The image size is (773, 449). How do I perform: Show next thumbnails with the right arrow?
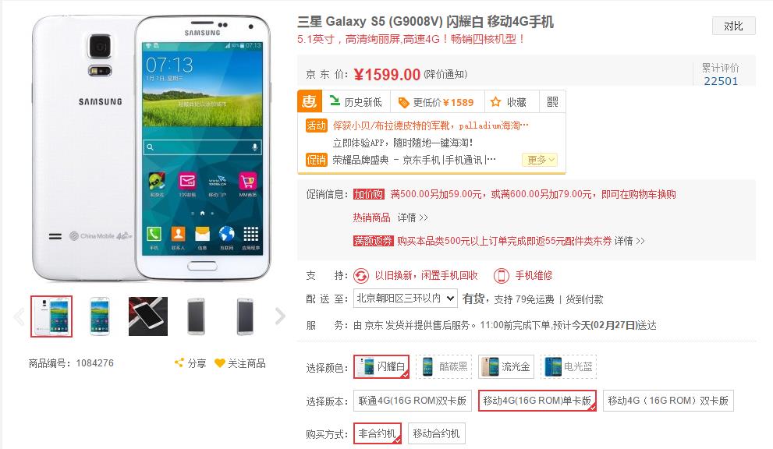(x=279, y=316)
